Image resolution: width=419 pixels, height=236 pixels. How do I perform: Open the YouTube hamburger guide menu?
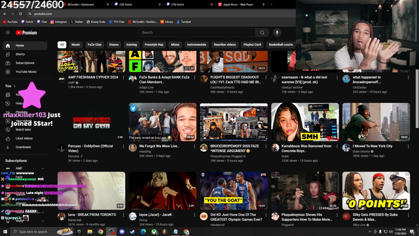8,33
